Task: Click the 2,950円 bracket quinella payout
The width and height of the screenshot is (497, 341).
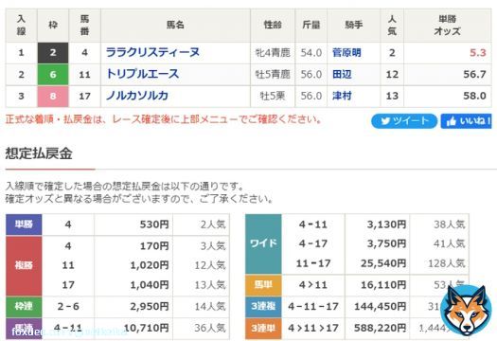Action: click(x=150, y=307)
